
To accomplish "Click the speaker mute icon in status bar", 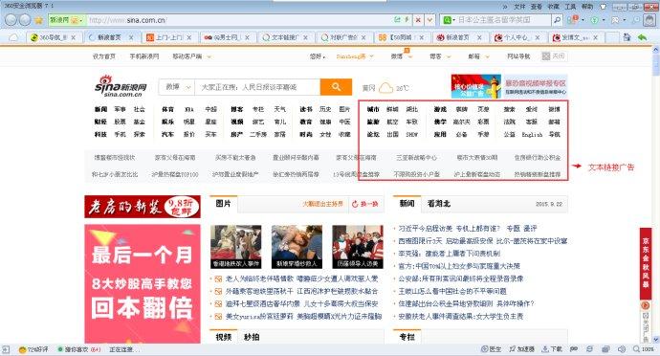I will (622, 349).
